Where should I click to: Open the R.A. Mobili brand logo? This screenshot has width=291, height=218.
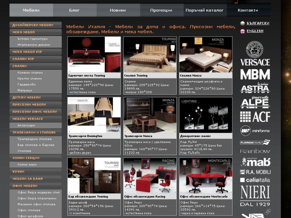point(255,172)
